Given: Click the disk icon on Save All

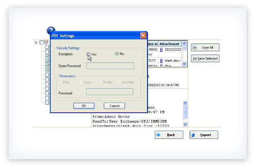Looking at the screenshot, I should coord(195,48).
